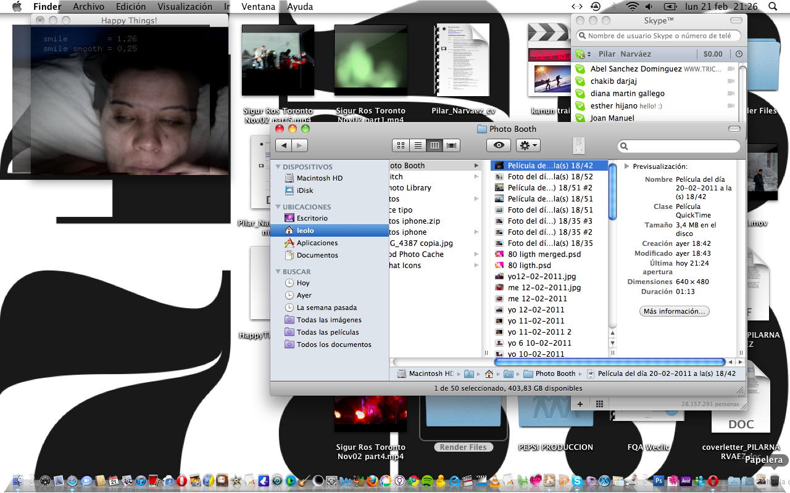Collapse the DISPOSITIVOS sidebar section
Screen dimensions: 790x493
click(x=278, y=167)
